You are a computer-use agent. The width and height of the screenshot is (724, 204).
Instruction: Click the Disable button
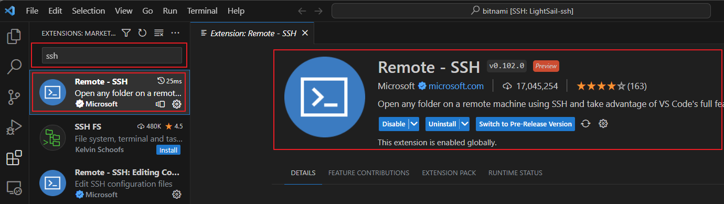pos(393,124)
